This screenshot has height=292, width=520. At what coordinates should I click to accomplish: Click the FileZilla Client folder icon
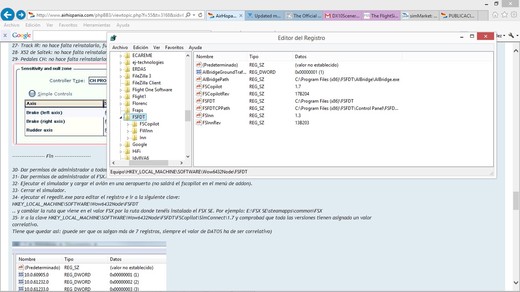pos(128,83)
